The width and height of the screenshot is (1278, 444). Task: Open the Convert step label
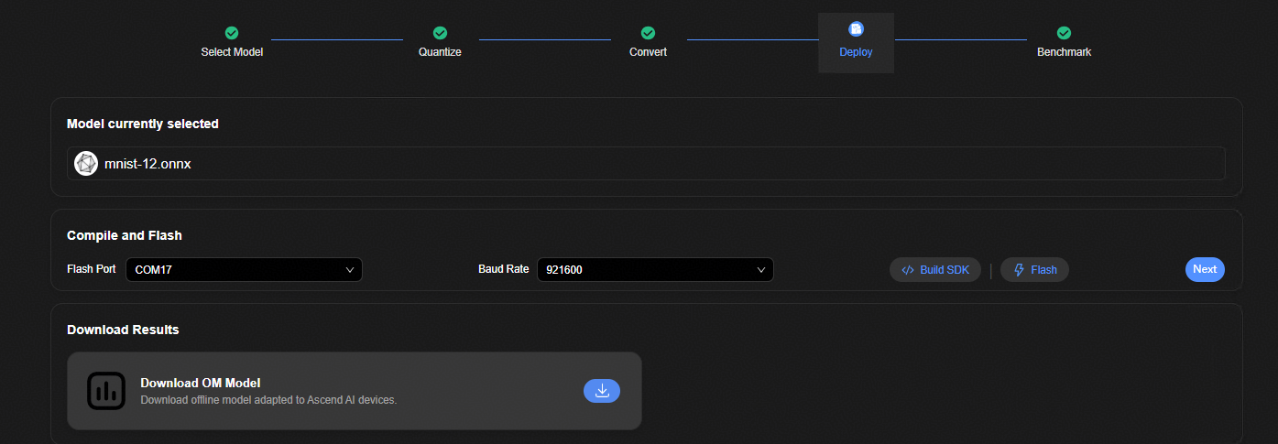(x=648, y=52)
